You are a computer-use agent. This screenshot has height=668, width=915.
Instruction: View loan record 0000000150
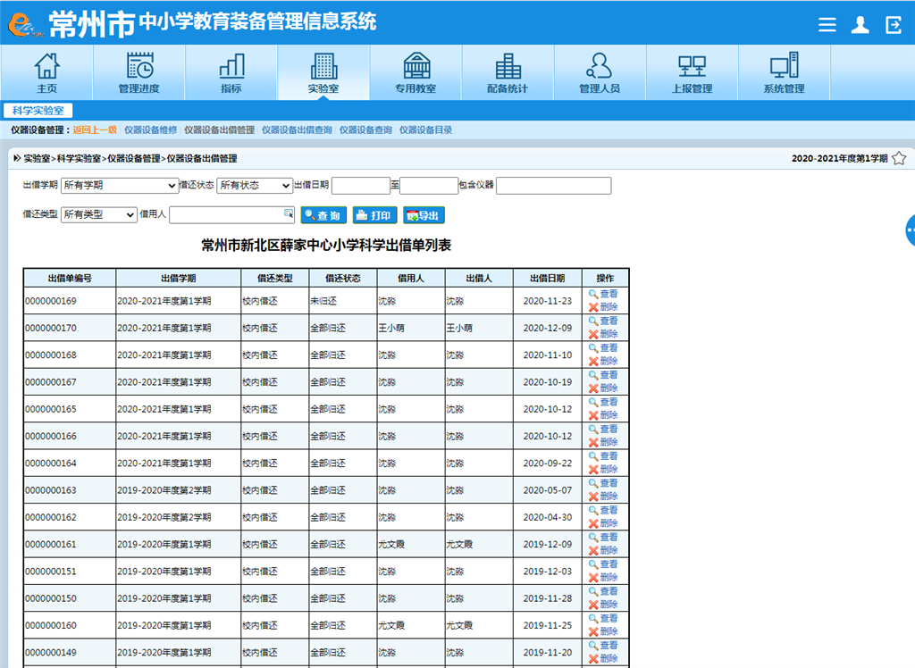[x=603, y=591]
